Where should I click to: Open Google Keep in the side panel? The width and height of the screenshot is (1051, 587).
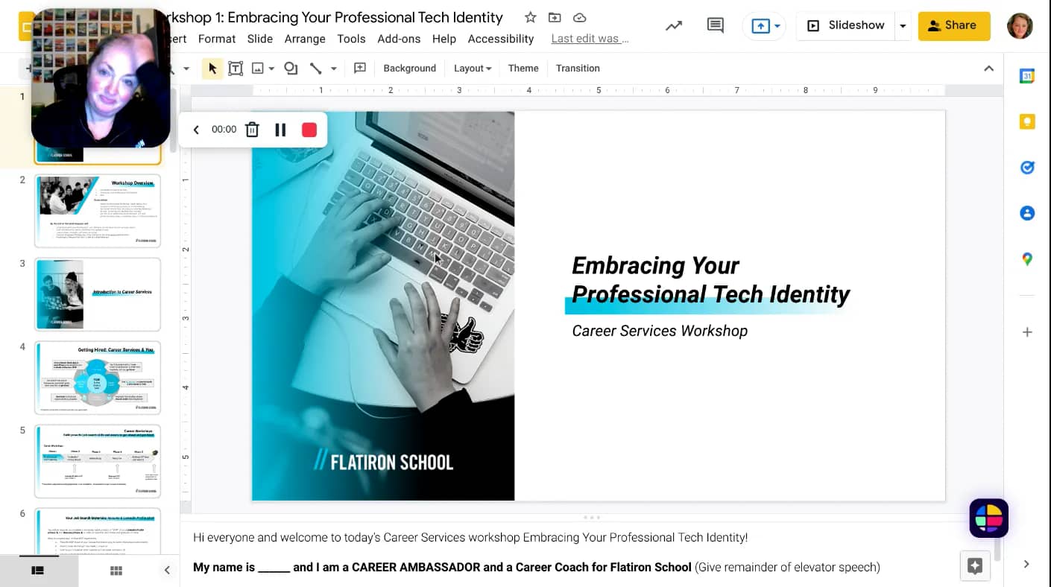pos(1027,121)
